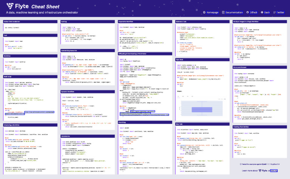Click the 'Multiple Images in a Single Workflow' header
Viewport: 290px width, 179px height.
coord(260,21)
